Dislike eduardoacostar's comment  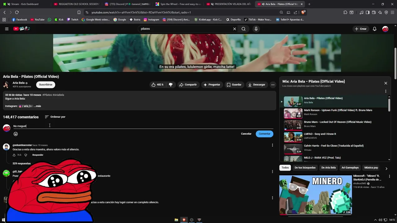coord(26,155)
